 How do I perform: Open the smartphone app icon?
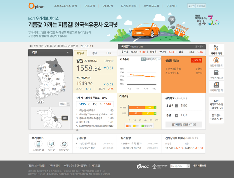tap(38, 144)
